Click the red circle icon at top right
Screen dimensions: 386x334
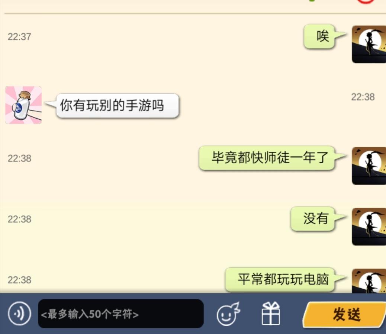point(366,1)
